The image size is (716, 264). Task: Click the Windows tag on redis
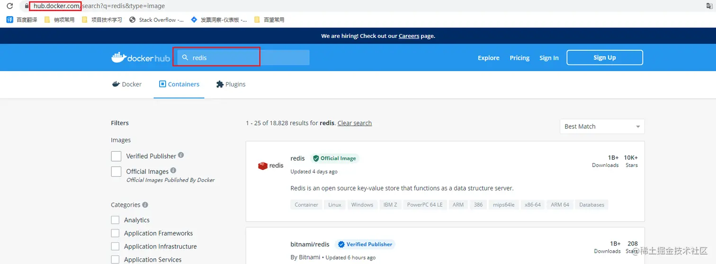click(x=362, y=205)
